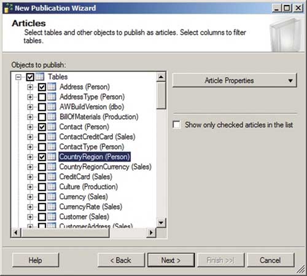Check the CurrencyRate (Sales) checkbox

(x=42, y=207)
